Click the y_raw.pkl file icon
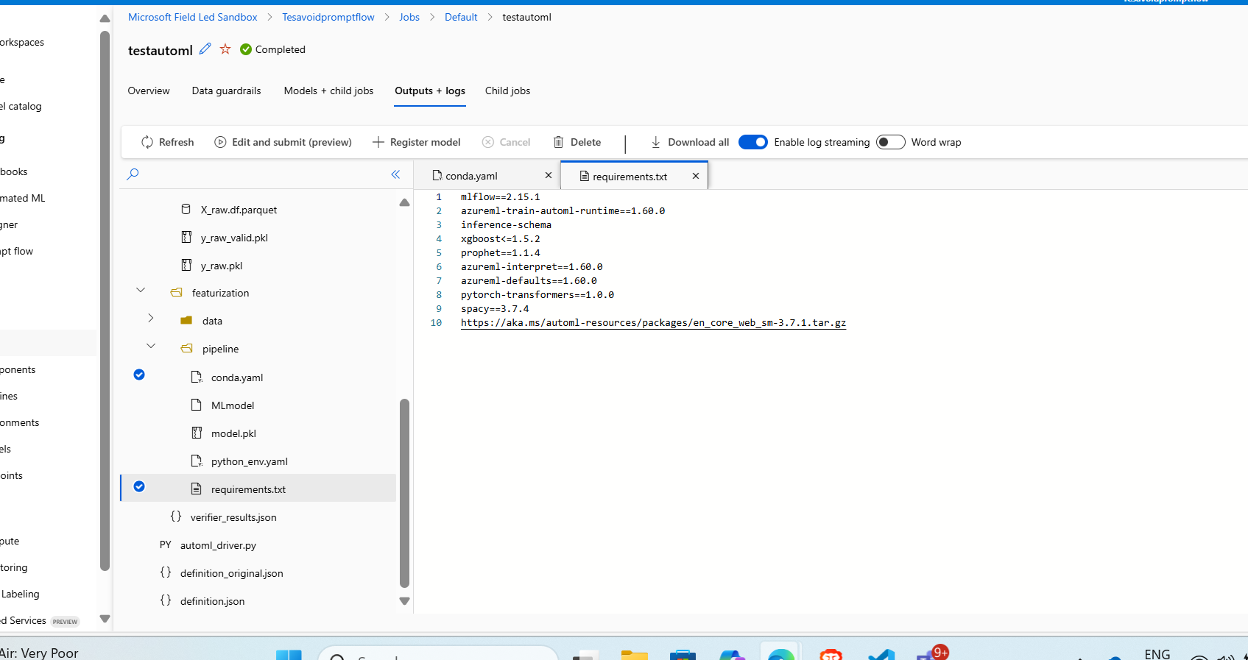1248x660 pixels. point(186,265)
